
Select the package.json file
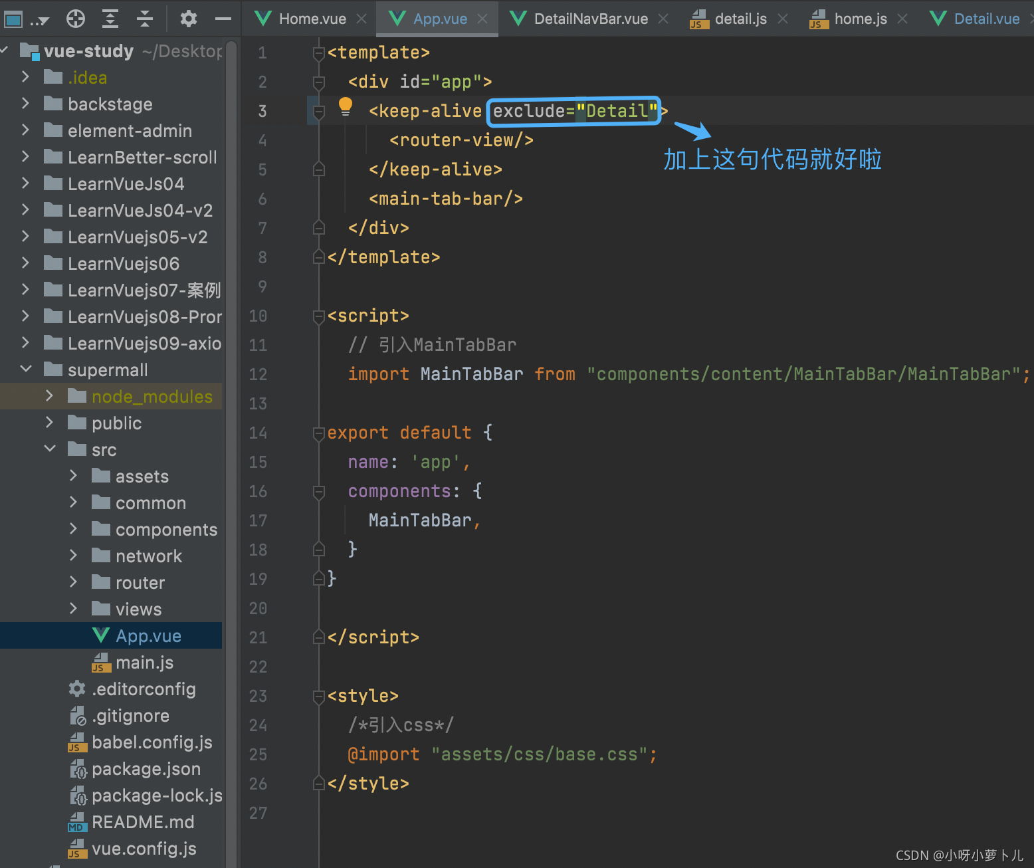[x=111, y=768]
